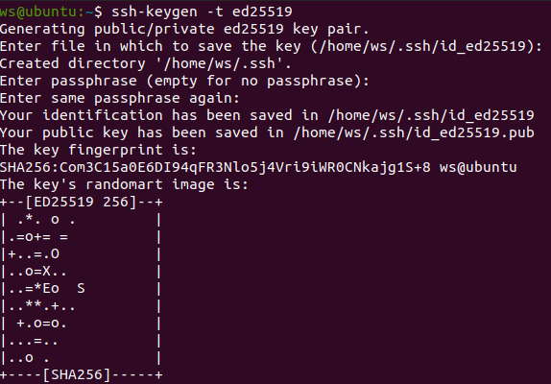Click the id_ed25519.pub public key path
551x384 pixels.
[x=414, y=132]
